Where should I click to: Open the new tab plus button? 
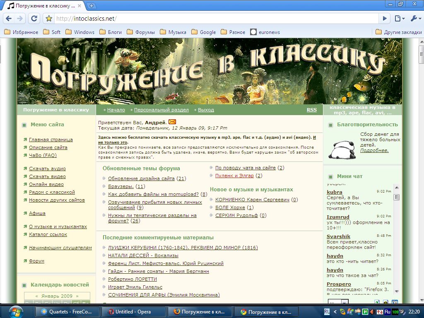tap(92, 5)
